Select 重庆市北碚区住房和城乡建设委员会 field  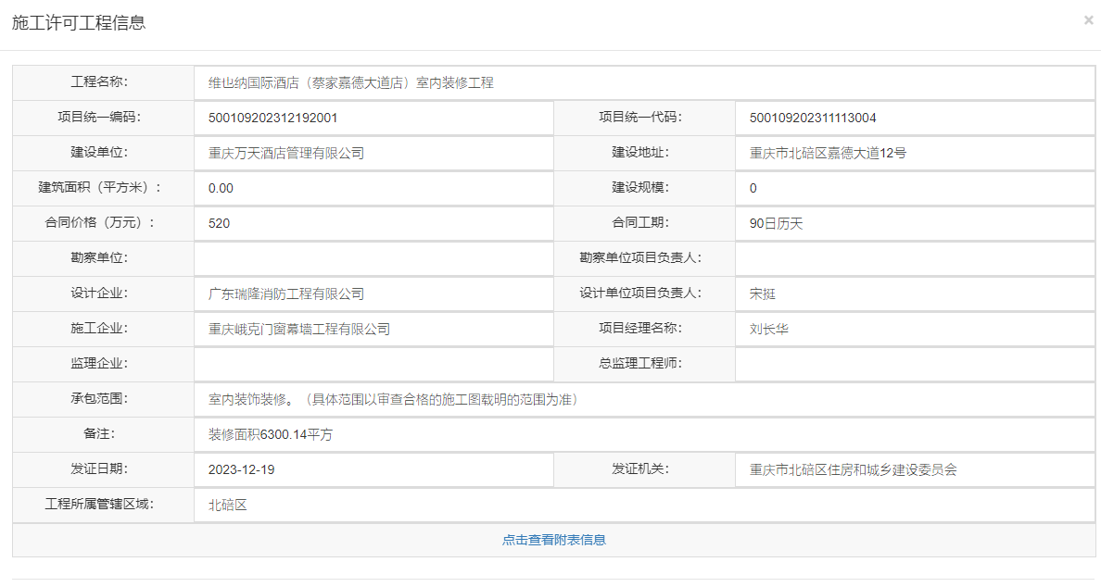pos(915,469)
